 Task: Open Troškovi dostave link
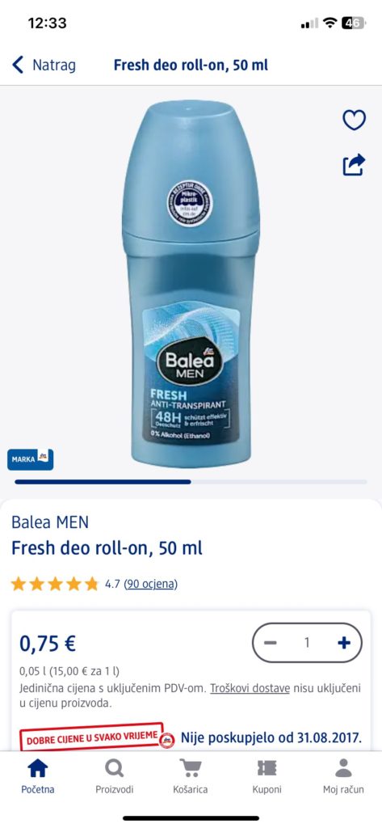(x=250, y=688)
